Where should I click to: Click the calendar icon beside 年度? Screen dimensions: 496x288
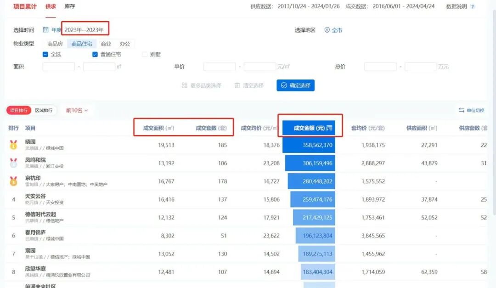point(45,30)
